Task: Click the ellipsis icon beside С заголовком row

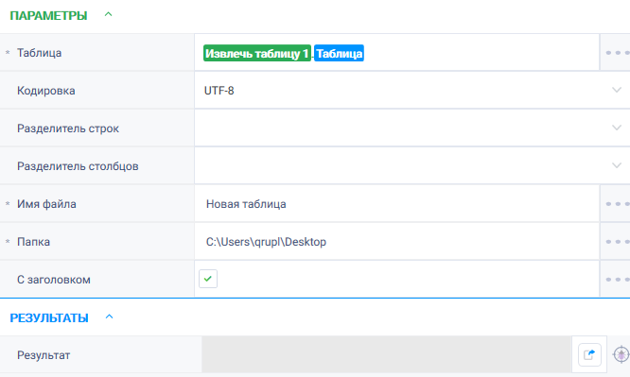Action: coord(617,280)
